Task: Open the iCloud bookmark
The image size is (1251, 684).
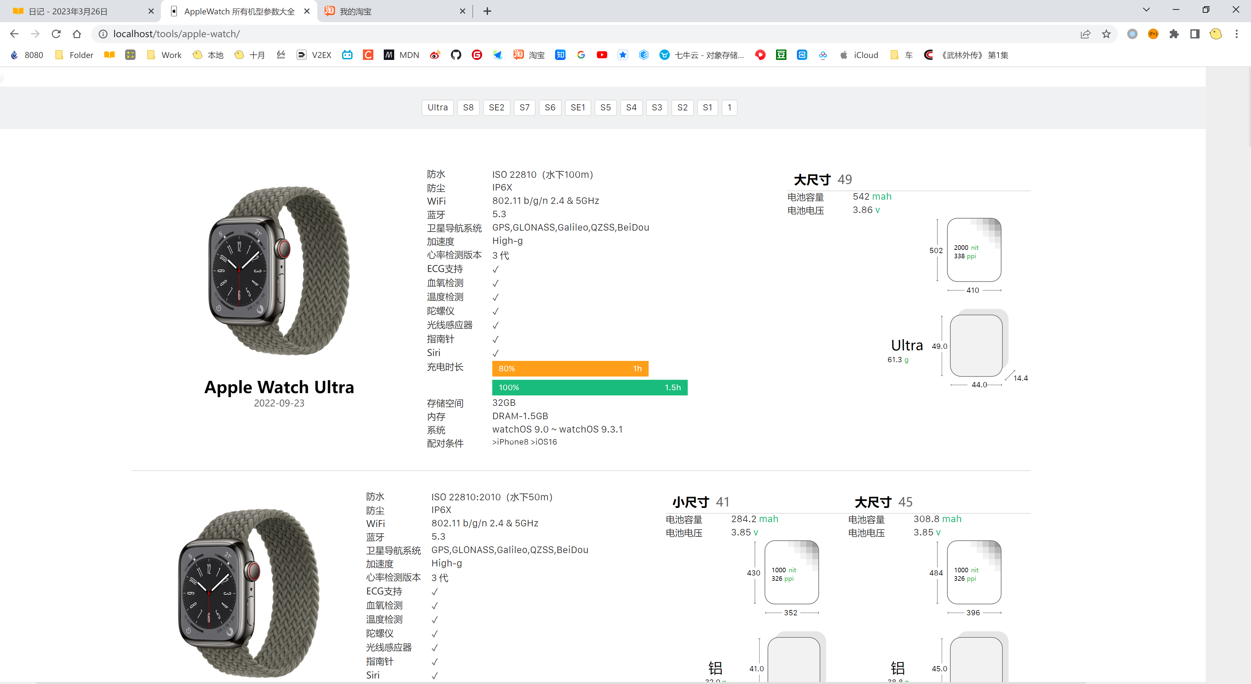Action: click(859, 55)
